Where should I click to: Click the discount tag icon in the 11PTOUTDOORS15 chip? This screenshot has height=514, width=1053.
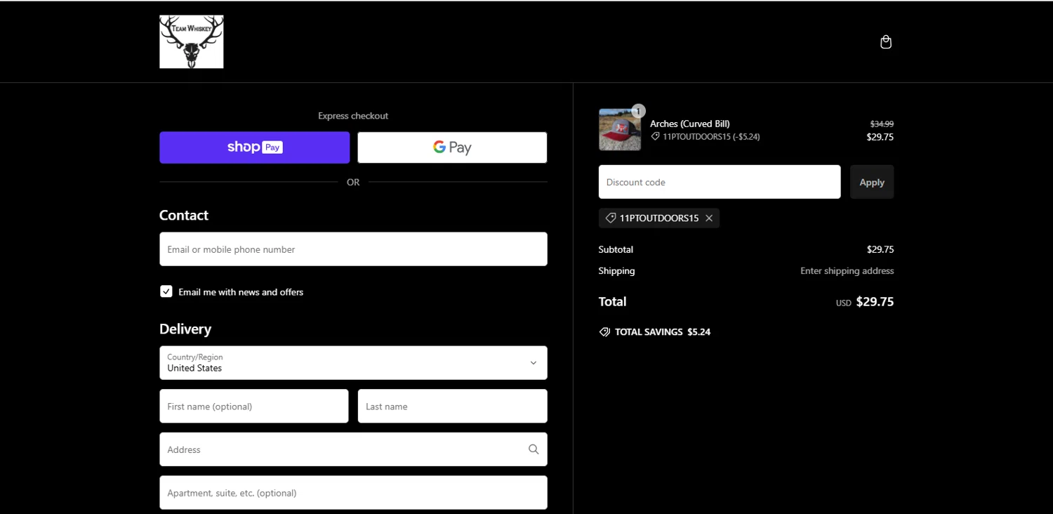(x=610, y=218)
